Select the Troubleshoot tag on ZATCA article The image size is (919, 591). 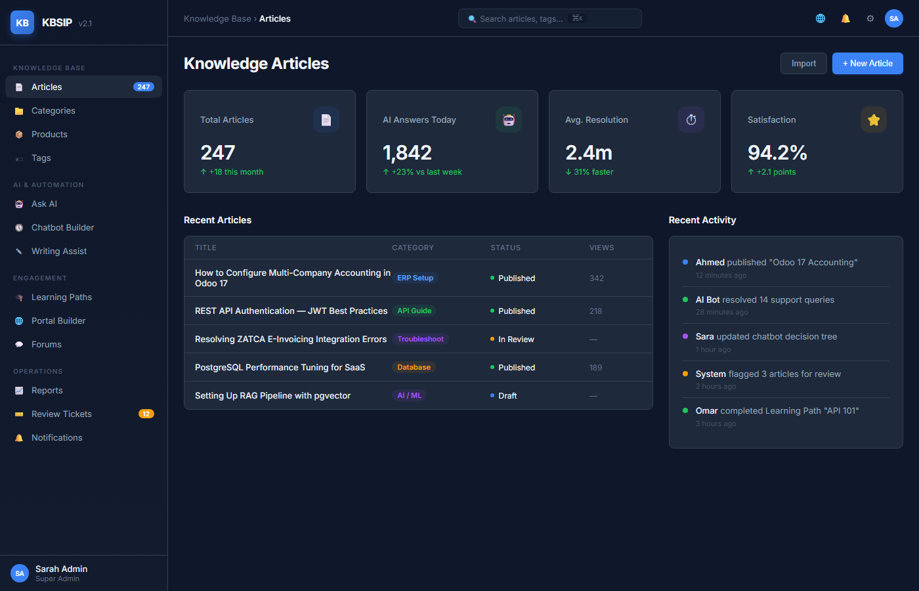[x=421, y=339]
